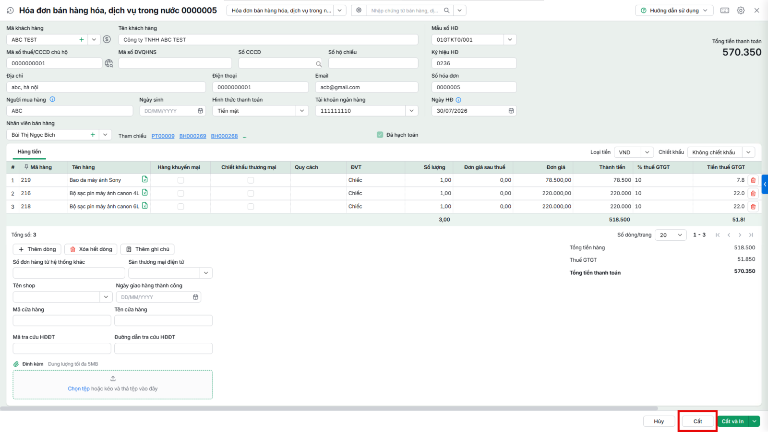Open the document icon for canon 4L row

pos(144,193)
